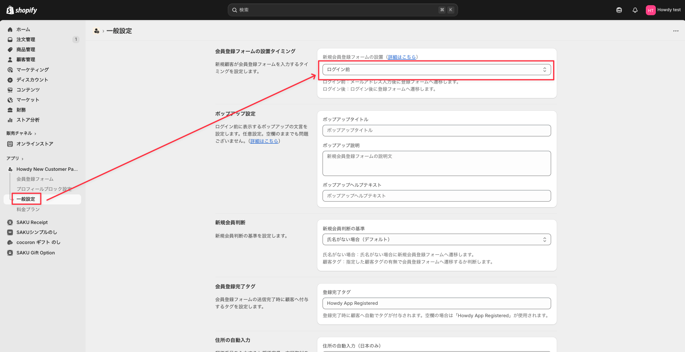
Task: Open the Sidekick assistant icon
Action: tap(619, 10)
